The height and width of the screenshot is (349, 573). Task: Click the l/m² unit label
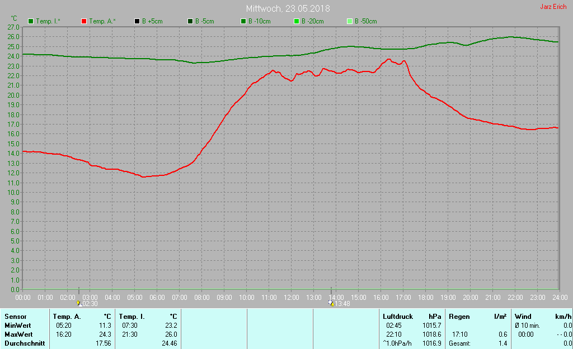pyautogui.click(x=500, y=317)
